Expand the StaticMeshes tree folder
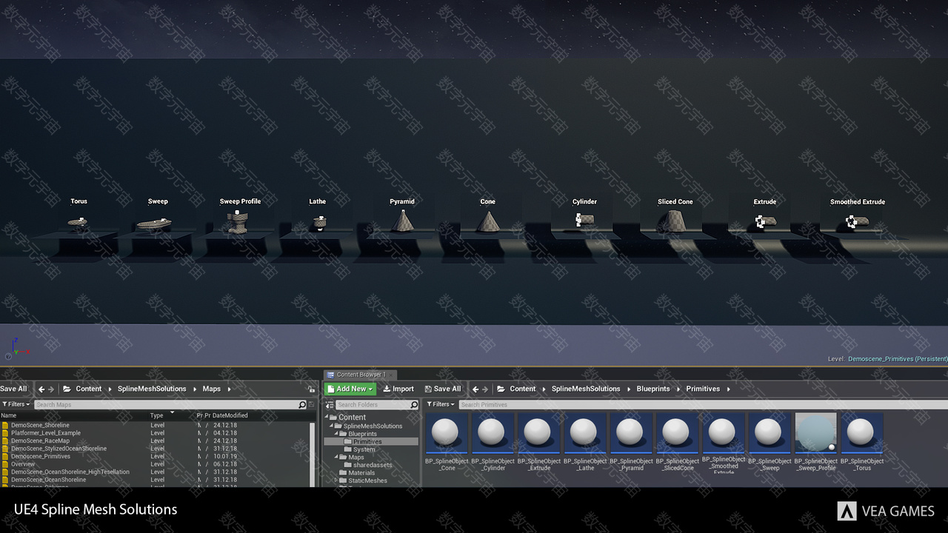The image size is (948, 533). tap(336, 480)
